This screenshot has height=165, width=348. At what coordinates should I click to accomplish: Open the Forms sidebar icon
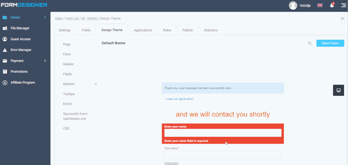coord(5,17)
